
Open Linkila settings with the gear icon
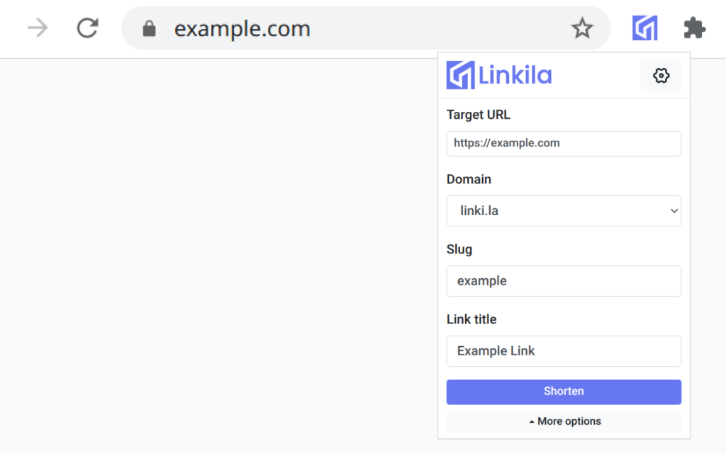[x=661, y=75]
